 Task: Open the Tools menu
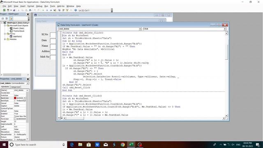pyautogui.click(x=53, y=6)
